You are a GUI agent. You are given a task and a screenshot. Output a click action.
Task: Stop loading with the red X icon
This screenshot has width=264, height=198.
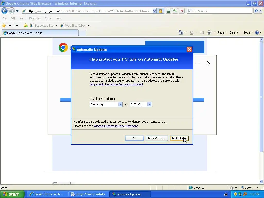[x=182, y=11]
